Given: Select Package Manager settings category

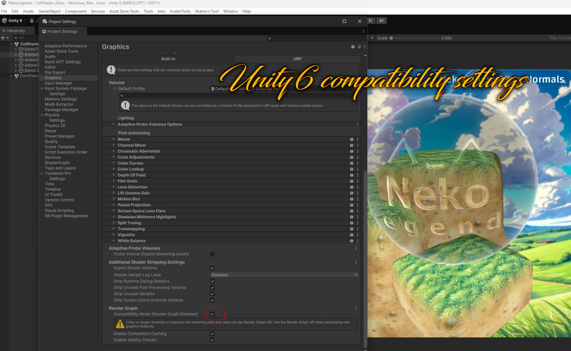Looking at the screenshot, I should tap(62, 110).
